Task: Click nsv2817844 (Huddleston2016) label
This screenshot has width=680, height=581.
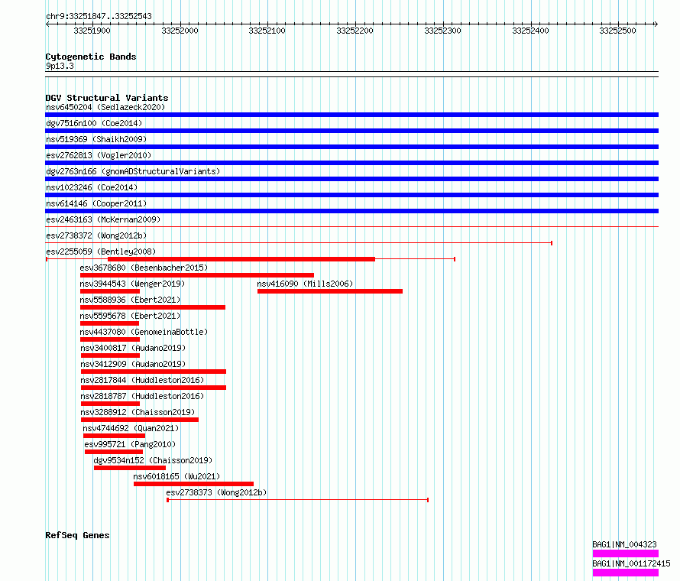Action: [142, 380]
